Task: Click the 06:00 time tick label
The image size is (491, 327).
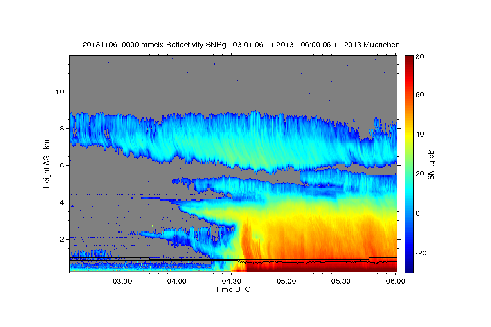Action: 396,281
